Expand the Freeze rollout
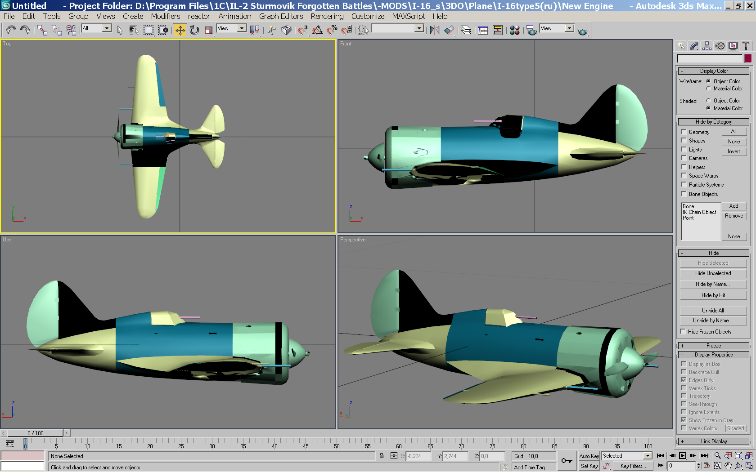 point(714,346)
